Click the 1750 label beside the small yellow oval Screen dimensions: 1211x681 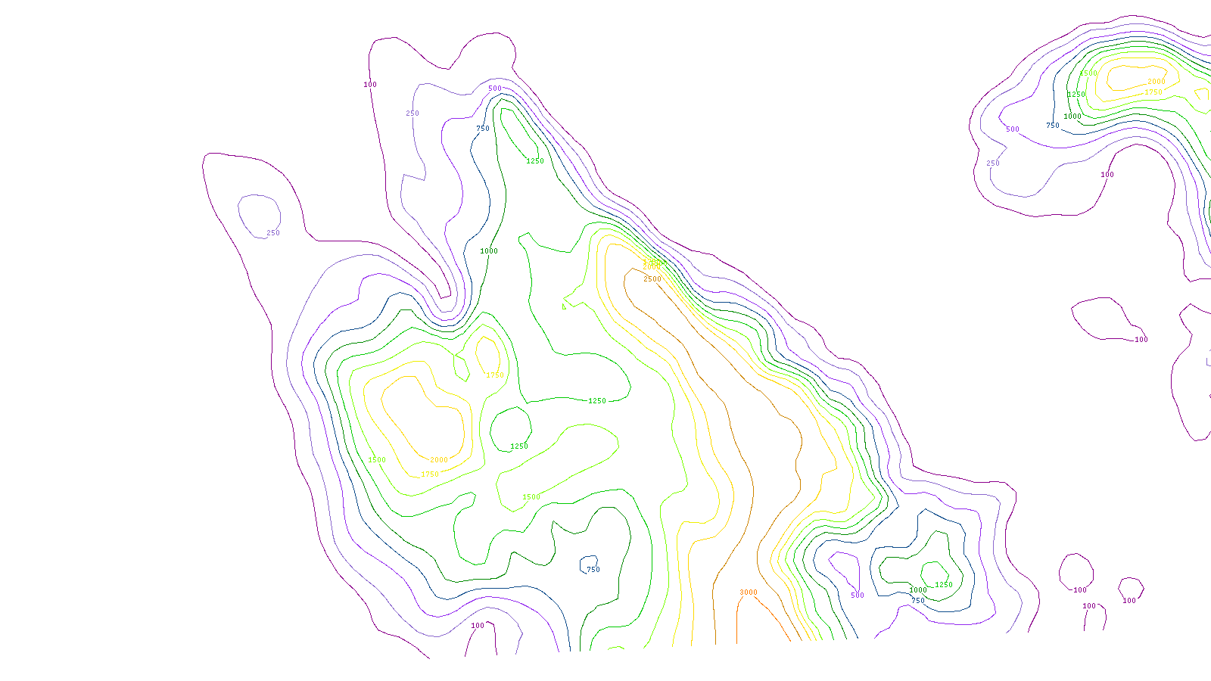pos(495,375)
